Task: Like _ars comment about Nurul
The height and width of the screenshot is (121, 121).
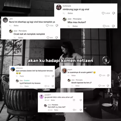Action: tap(47, 25)
